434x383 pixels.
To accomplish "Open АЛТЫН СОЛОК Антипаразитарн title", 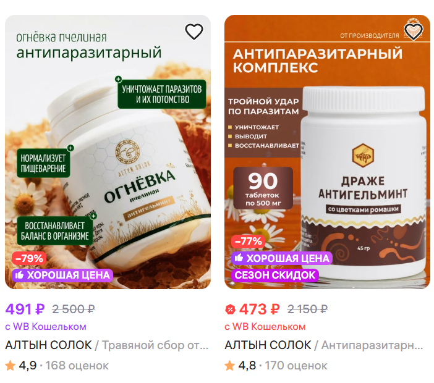I will point(324,345).
